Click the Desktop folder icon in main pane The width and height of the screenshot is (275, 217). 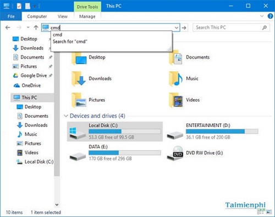point(79,58)
